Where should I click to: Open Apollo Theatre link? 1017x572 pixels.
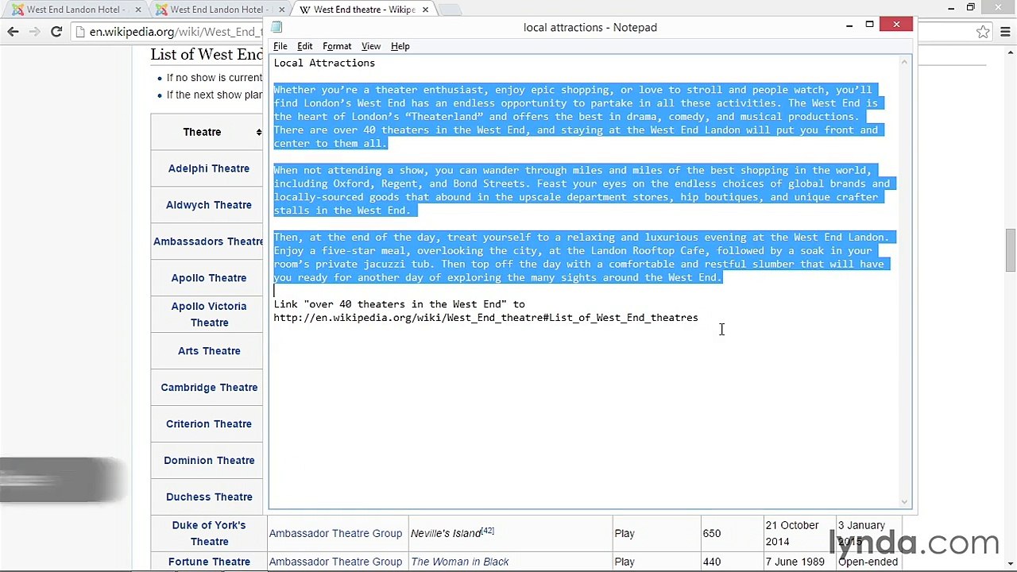(x=209, y=278)
